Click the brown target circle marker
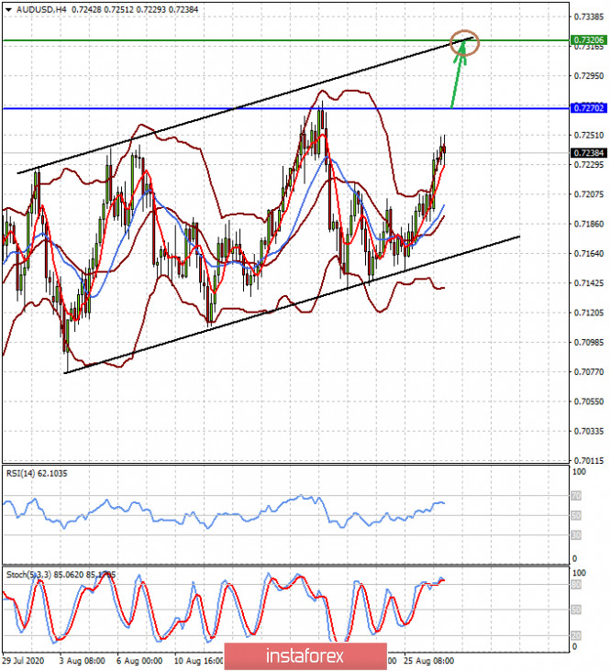The width and height of the screenshot is (610, 671). pos(466,42)
